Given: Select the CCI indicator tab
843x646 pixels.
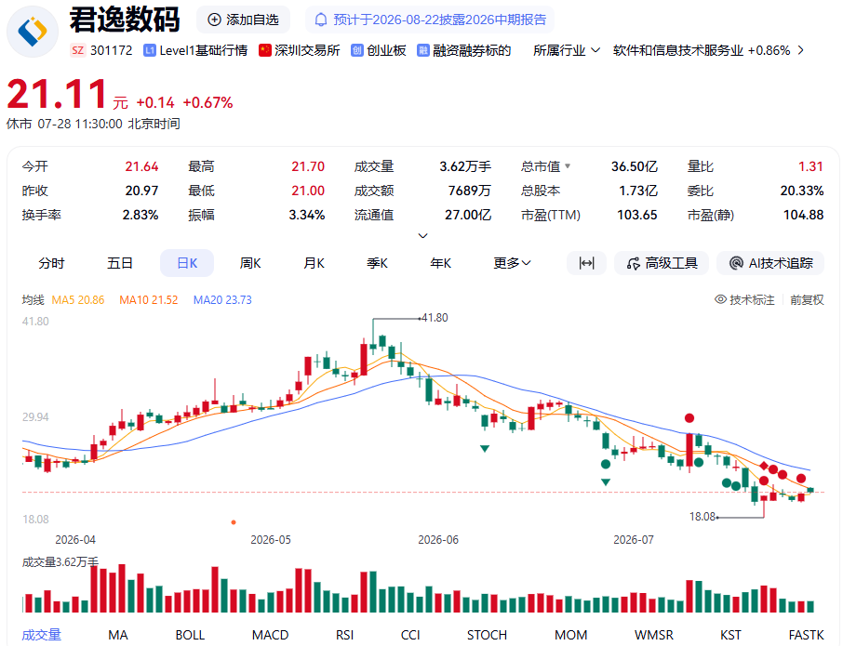Looking at the screenshot, I should pos(410,635).
